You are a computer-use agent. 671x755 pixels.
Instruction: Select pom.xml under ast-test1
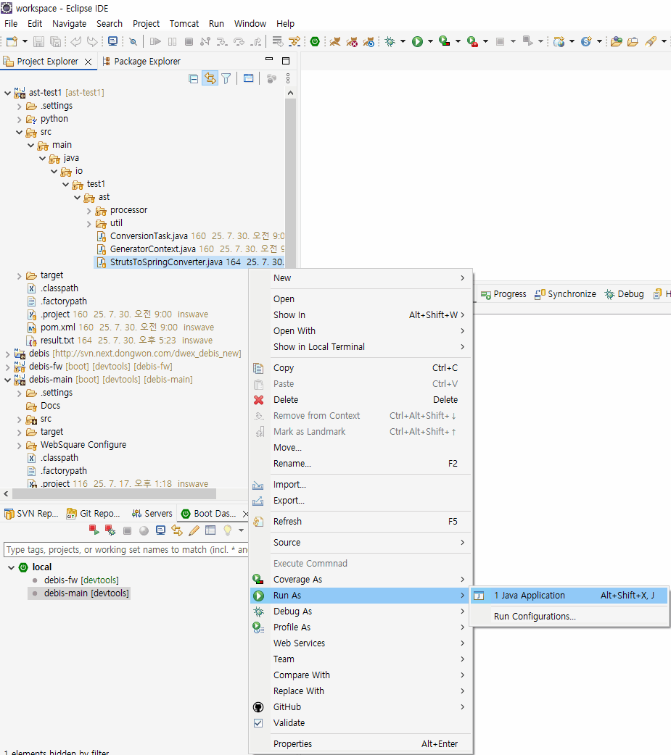point(58,328)
